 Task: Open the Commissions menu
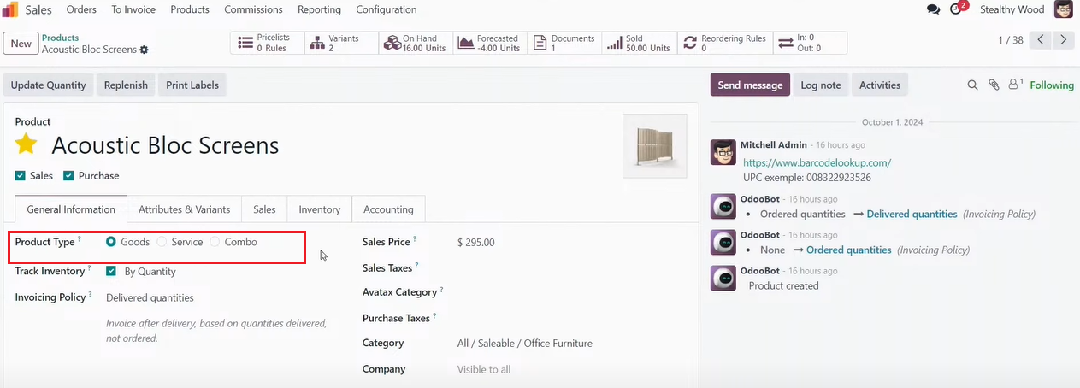[x=253, y=9]
